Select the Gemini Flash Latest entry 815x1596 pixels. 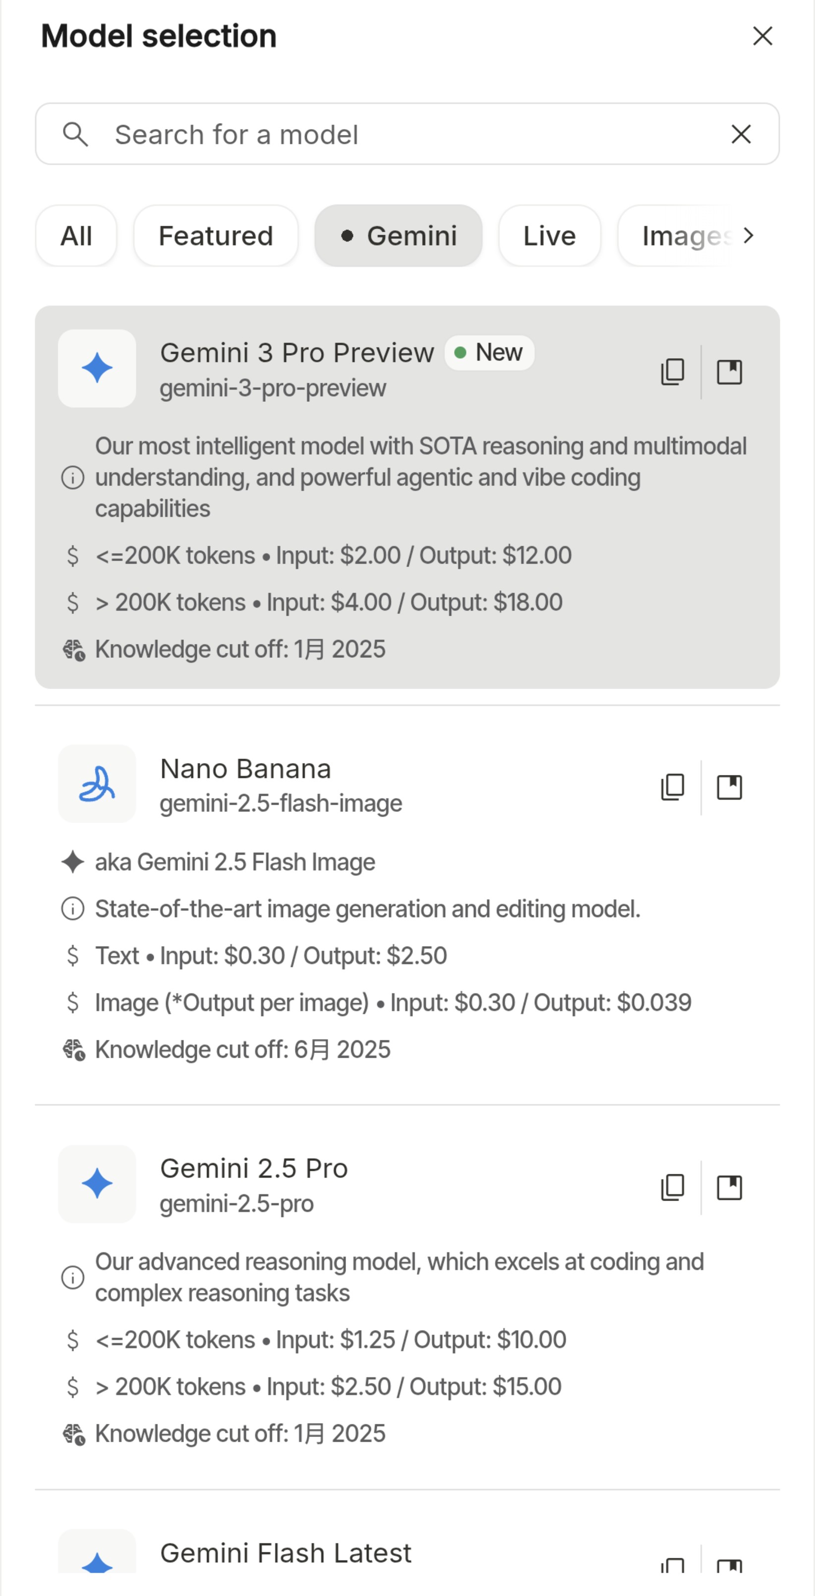coord(286,1553)
